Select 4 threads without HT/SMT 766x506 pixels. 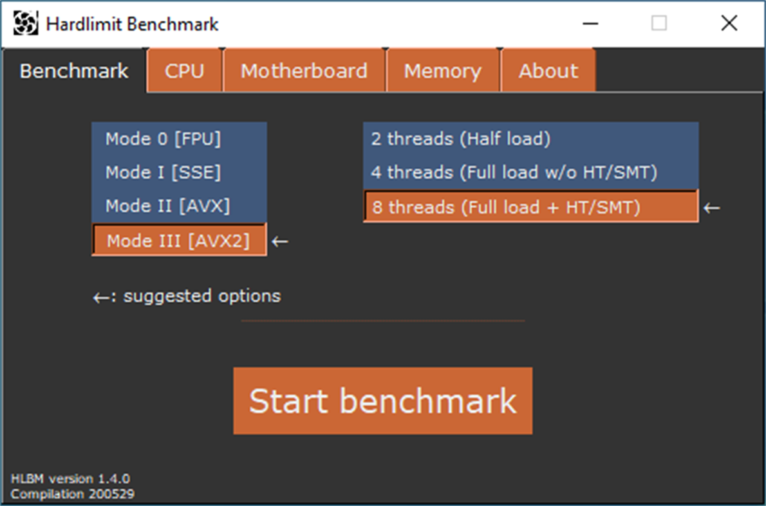[514, 172]
